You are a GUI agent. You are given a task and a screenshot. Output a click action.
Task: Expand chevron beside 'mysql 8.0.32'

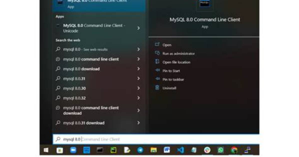pos(139,98)
